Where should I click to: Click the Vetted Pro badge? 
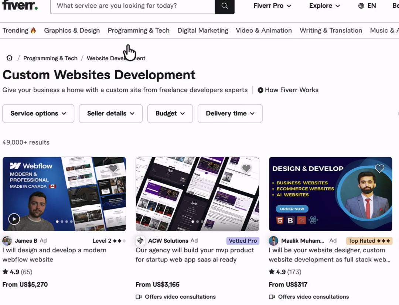click(243, 241)
